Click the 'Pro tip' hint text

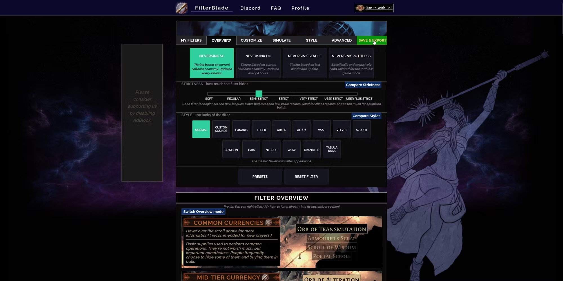click(x=281, y=207)
